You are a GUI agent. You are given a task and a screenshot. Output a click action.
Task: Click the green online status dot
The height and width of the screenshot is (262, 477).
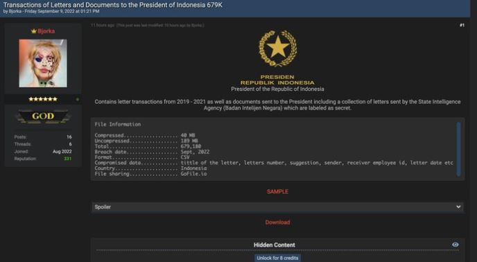point(77,99)
